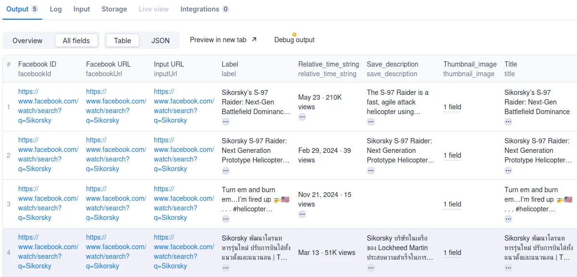The height and width of the screenshot is (277, 577).
Task: Click the Integrations count badge 0
Action: [x=226, y=9]
